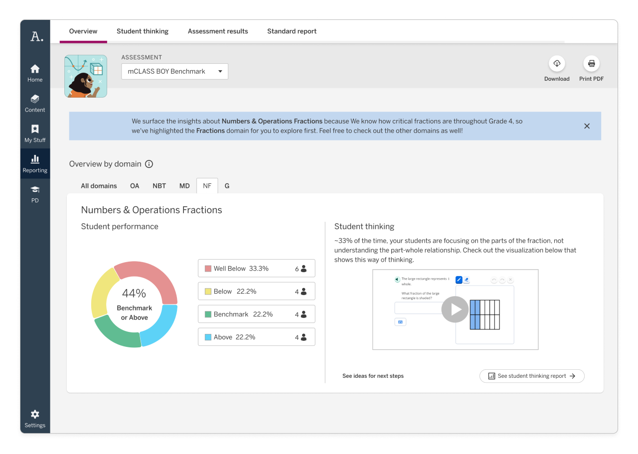This screenshot has width=638, height=454.
Task: Dismiss the blue fractions insight banner
Action: tap(587, 126)
